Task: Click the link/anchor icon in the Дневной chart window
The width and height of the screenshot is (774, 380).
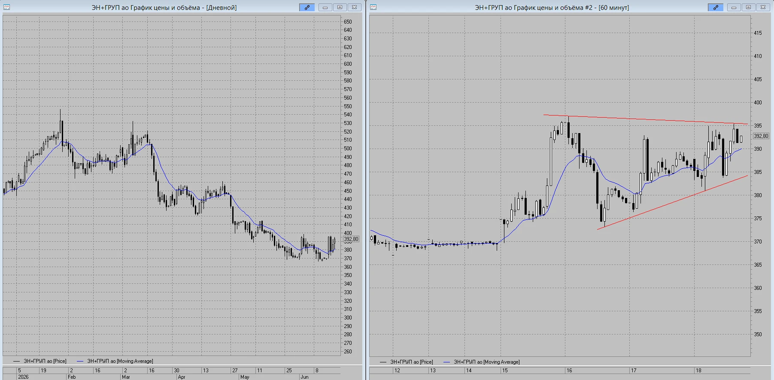Action: coord(307,7)
